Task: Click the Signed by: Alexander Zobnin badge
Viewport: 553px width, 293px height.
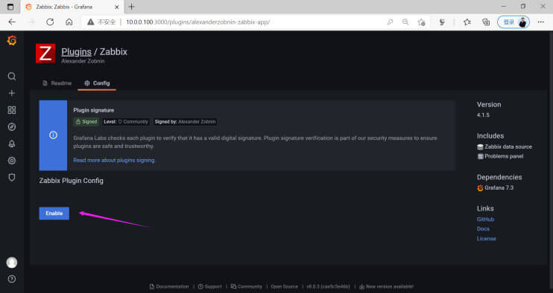Action: tap(185, 122)
